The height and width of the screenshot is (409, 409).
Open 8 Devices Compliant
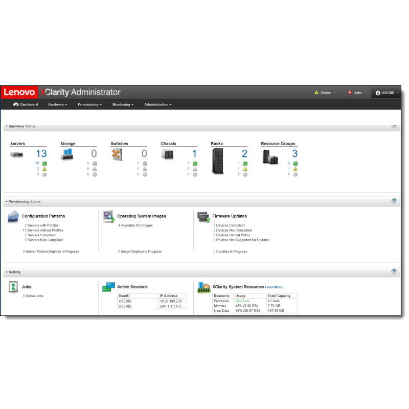(x=229, y=225)
